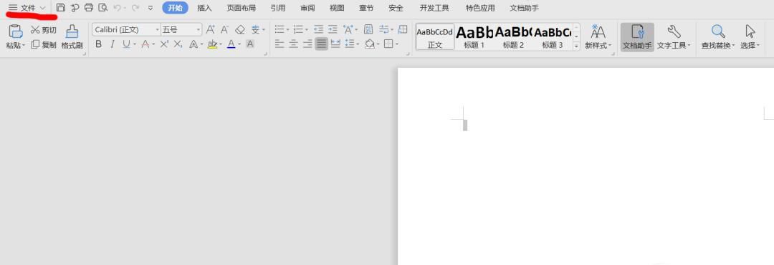
Task: Open Print Preview from quick access bar
Action: point(102,8)
